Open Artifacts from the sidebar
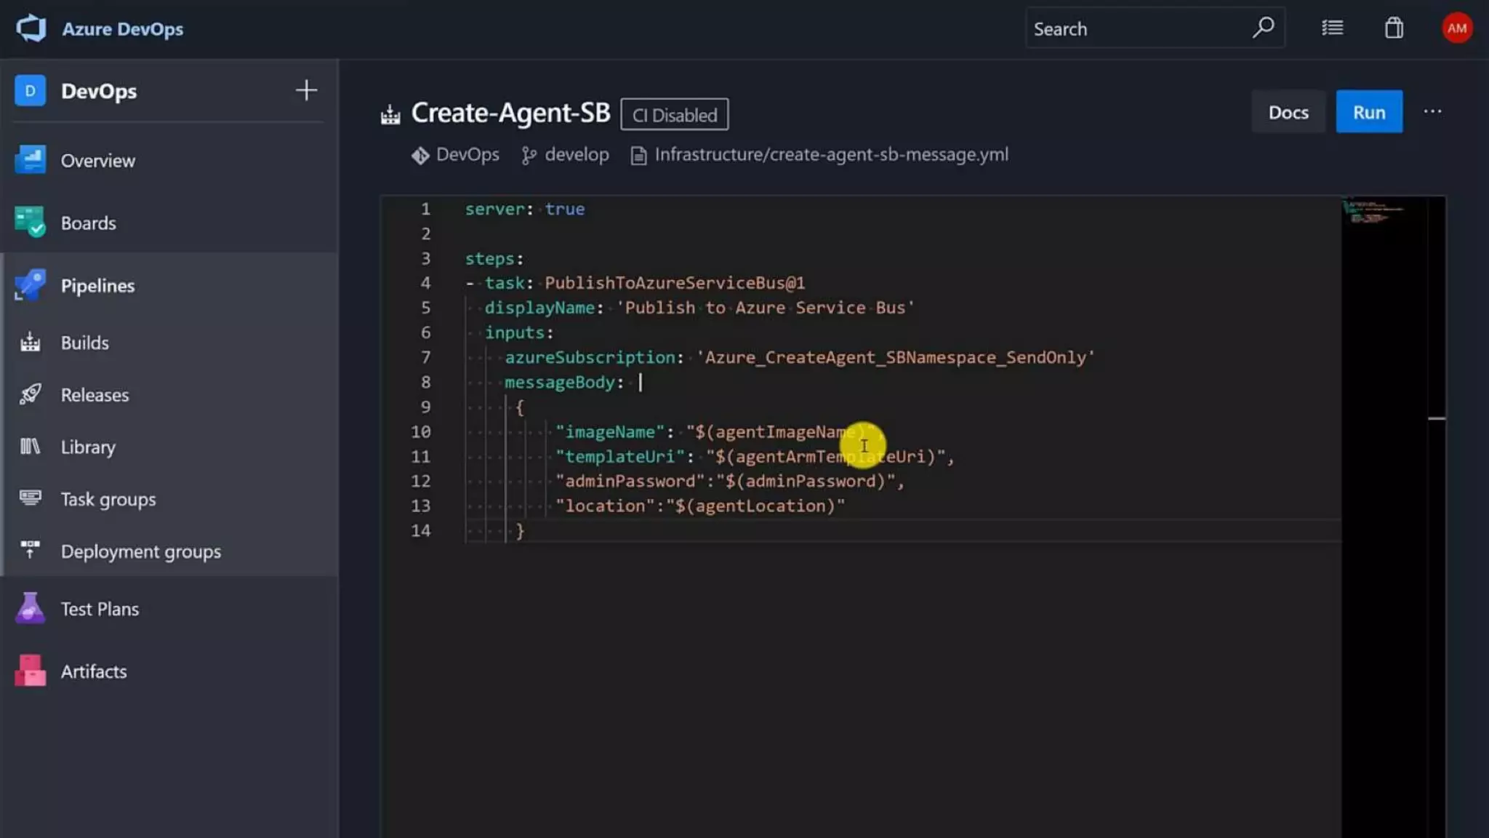This screenshot has height=838, width=1489. 93,671
